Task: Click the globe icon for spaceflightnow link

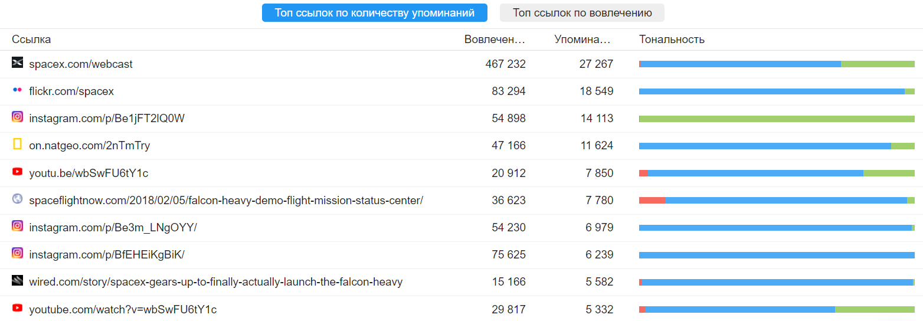Action: (x=17, y=199)
